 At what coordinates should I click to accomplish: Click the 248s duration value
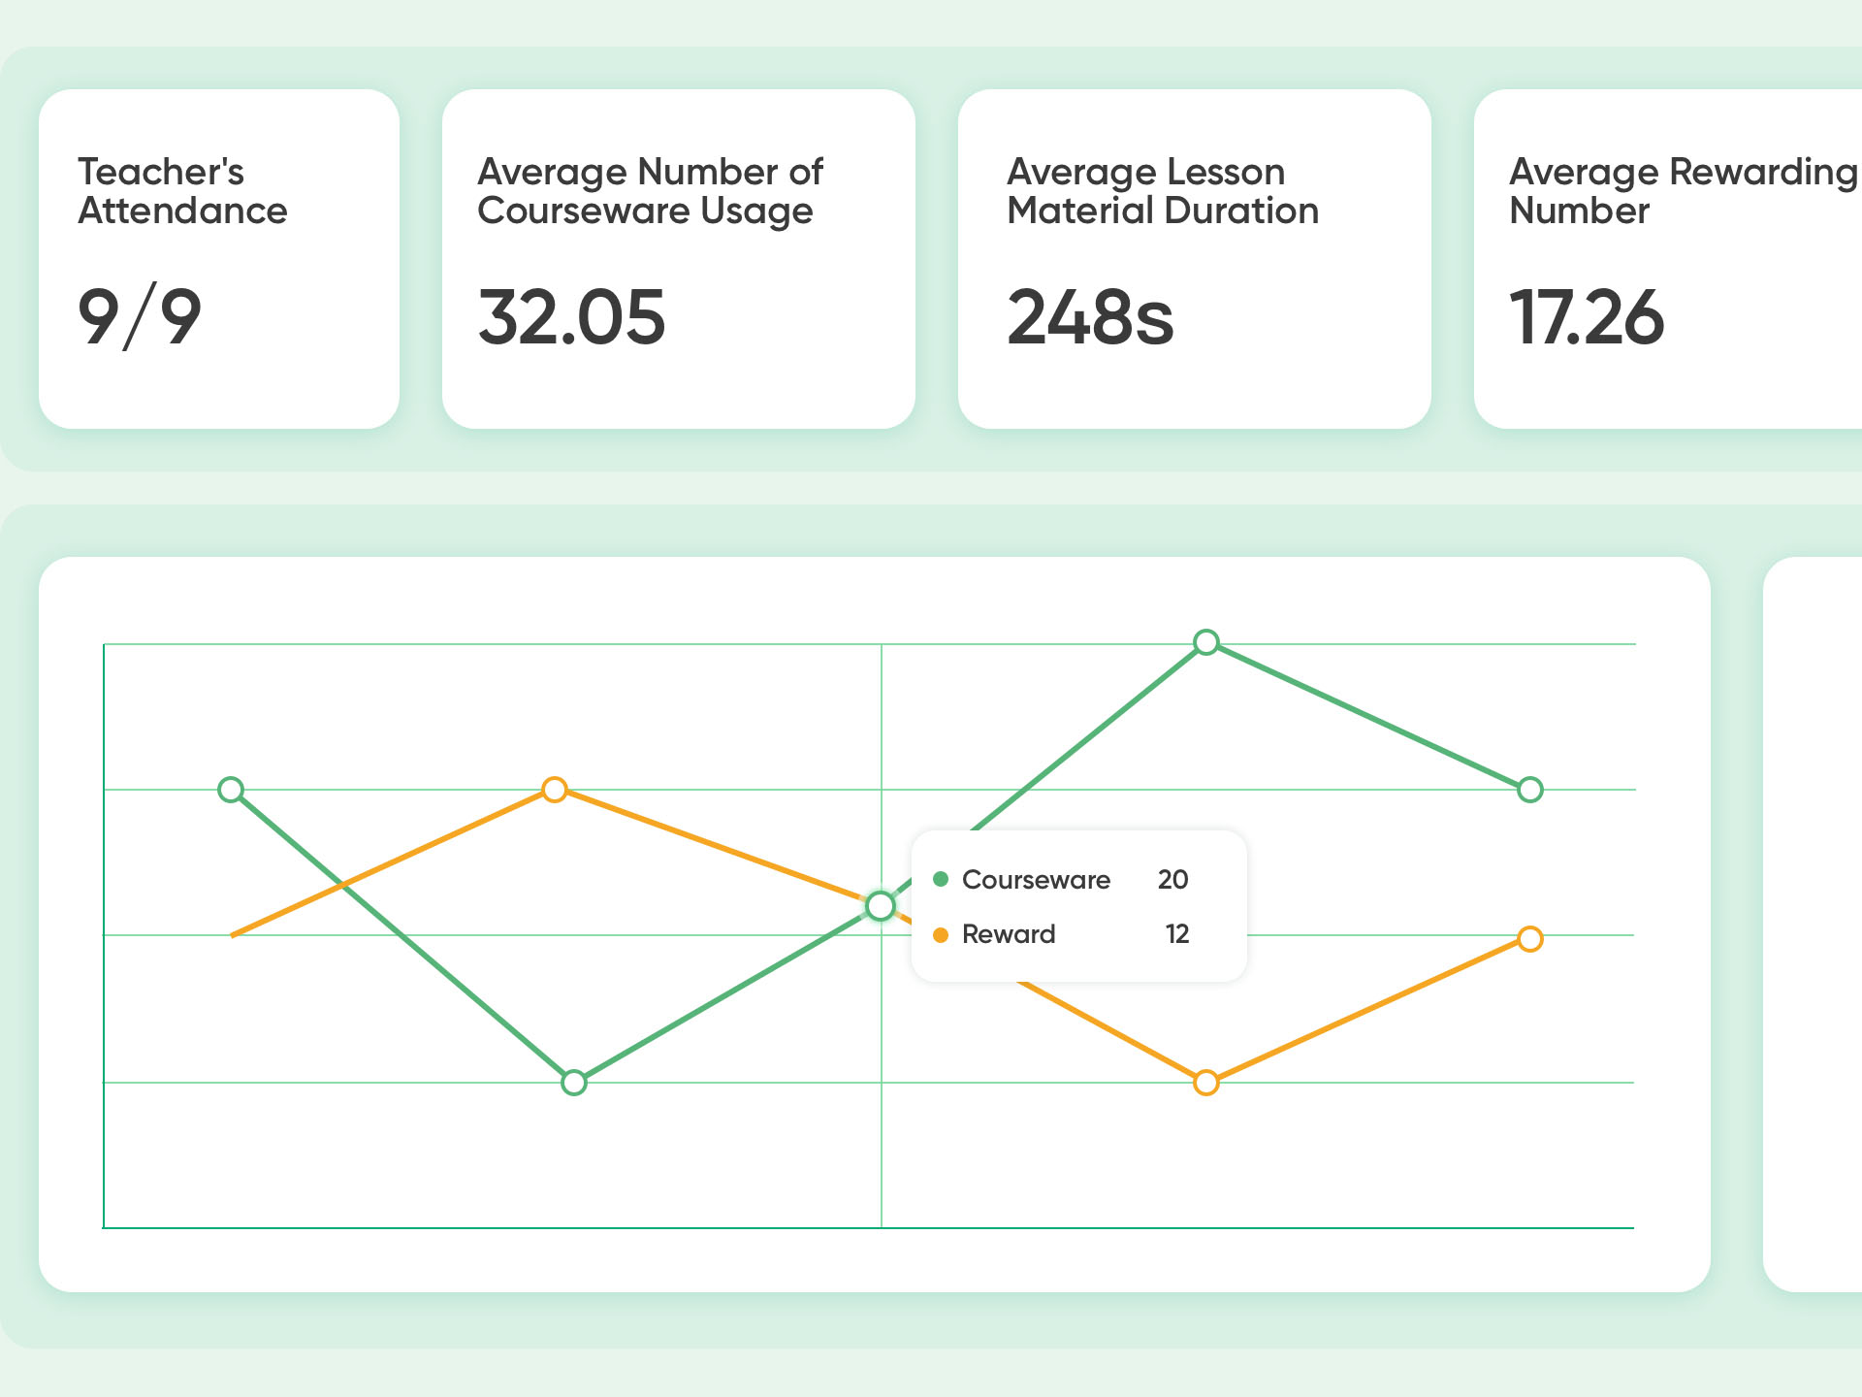click(x=1090, y=317)
